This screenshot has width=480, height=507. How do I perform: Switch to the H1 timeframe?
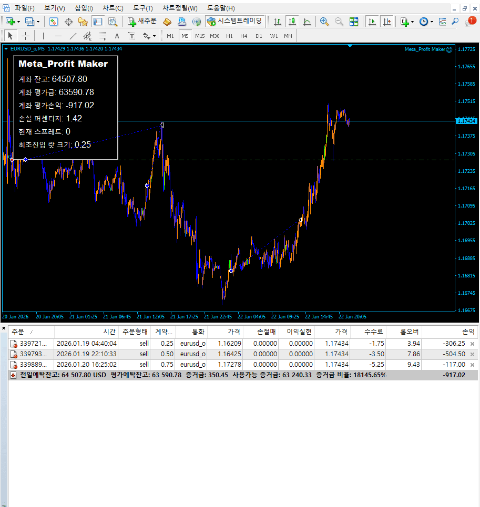coord(229,36)
